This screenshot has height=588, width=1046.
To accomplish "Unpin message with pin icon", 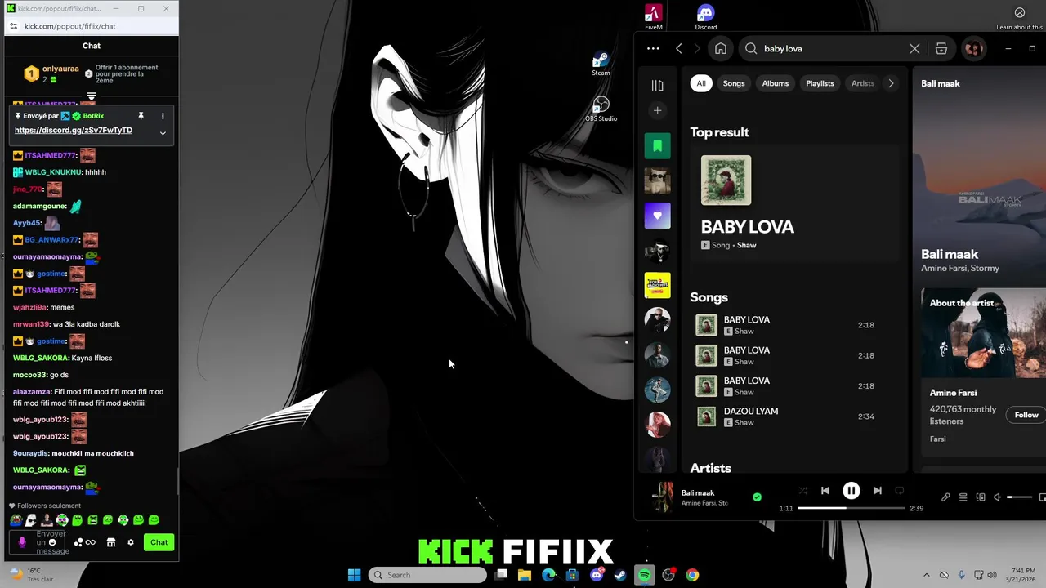I will pos(141,116).
